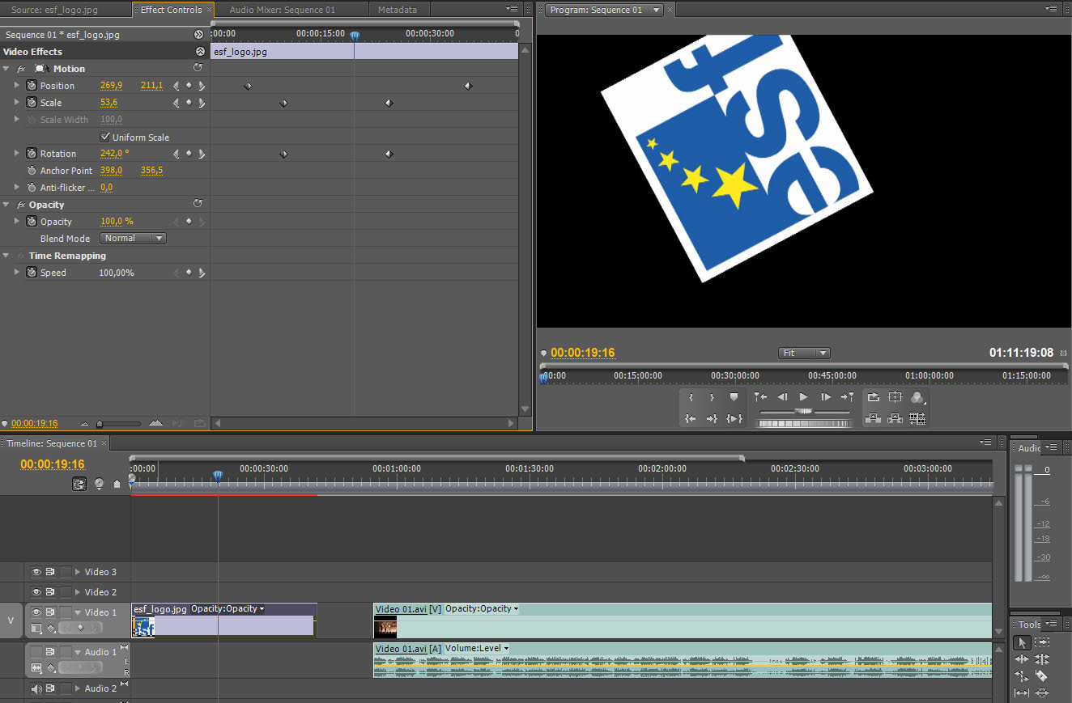The height and width of the screenshot is (703, 1072).
Task: Click the Position stopwatch animation toggle
Action: click(x=32, y=85)
